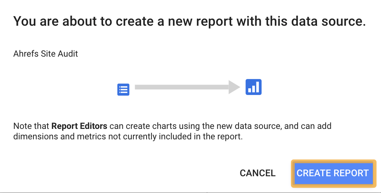Click the word 'You' starting the heading
This screenshot has width=381, height=193.
24,21
